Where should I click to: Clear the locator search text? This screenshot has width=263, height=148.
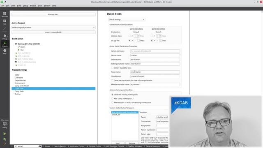click(40, 146)
